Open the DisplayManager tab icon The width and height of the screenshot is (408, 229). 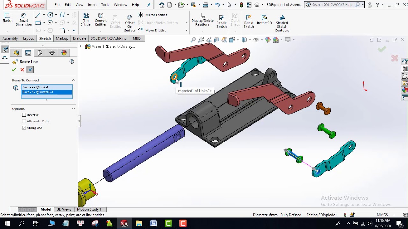[64, 53]
